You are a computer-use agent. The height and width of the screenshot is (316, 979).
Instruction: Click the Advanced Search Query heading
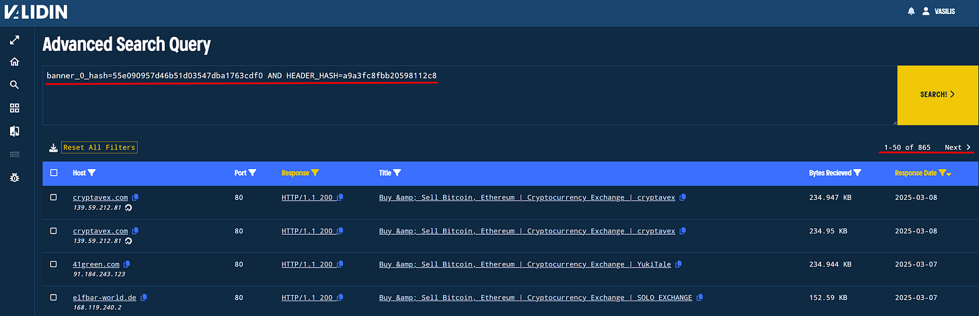tap(126, 45)
